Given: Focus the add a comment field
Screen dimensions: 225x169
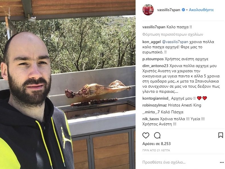Looking at the screenshot, I should click(180, 162).
